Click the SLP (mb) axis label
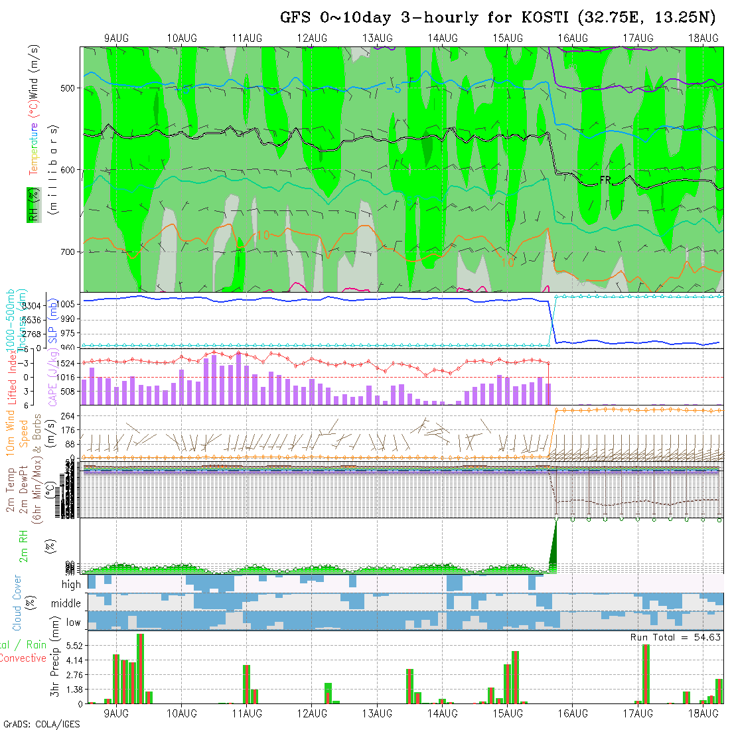This screenshot has height=730, width=730. click(x=52, y=321)
